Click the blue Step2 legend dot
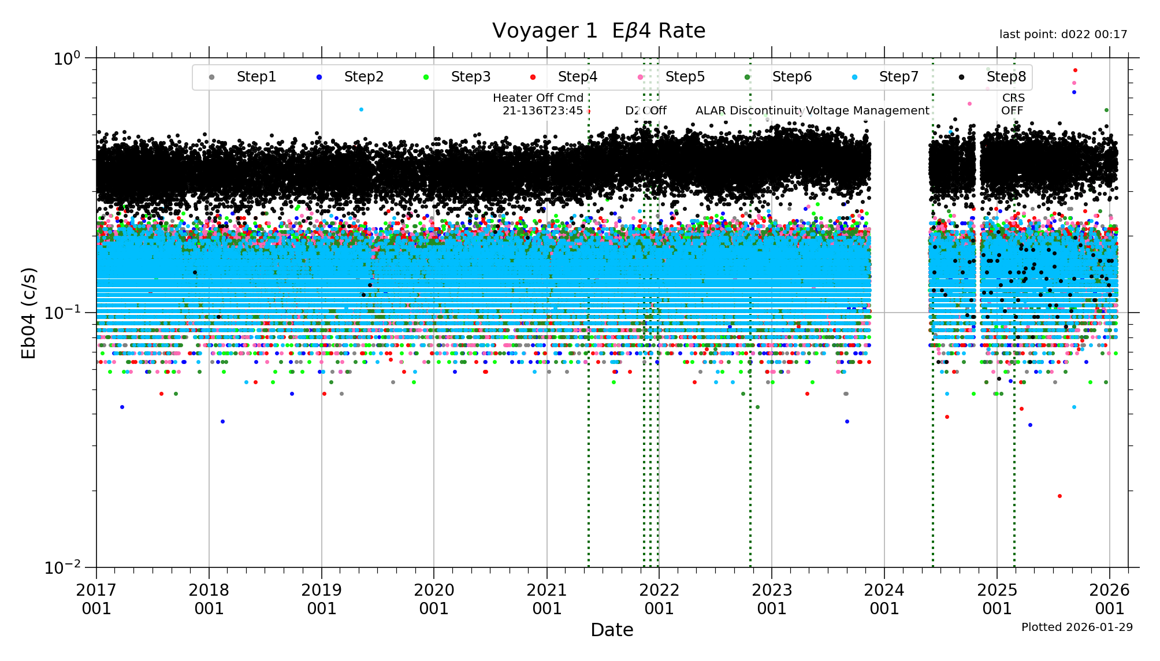The image size is (1160, 661). (x=319, y=77)
